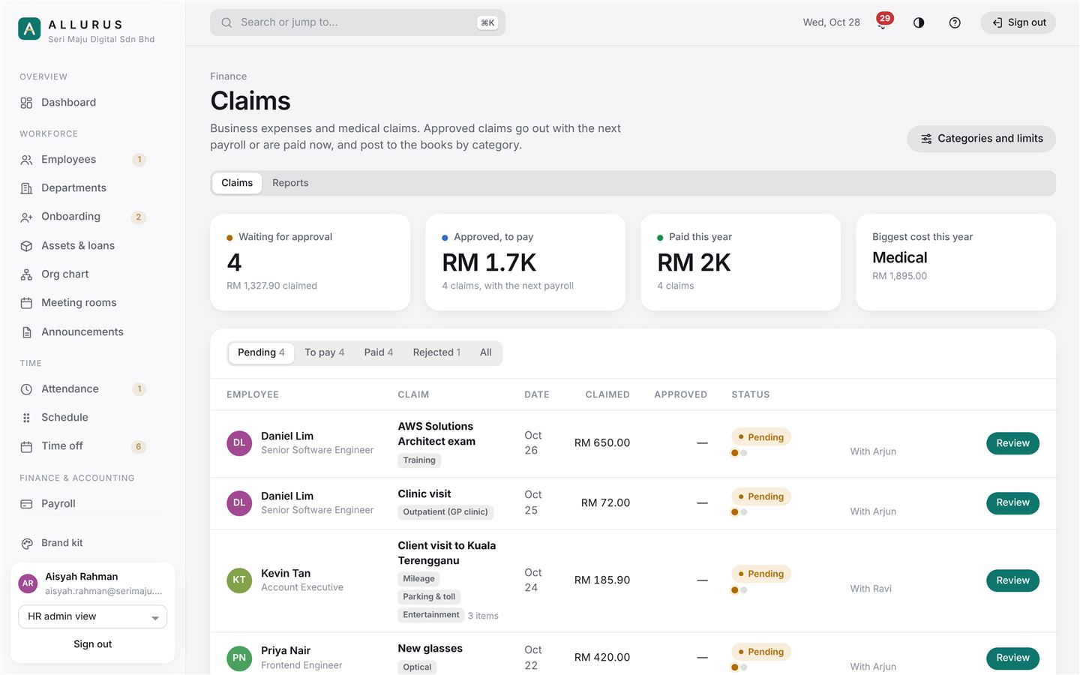Image resolution: width=1080 pixels, height=675 pixels.
Task: Filter claims by Paid
Action: point(378,352)
